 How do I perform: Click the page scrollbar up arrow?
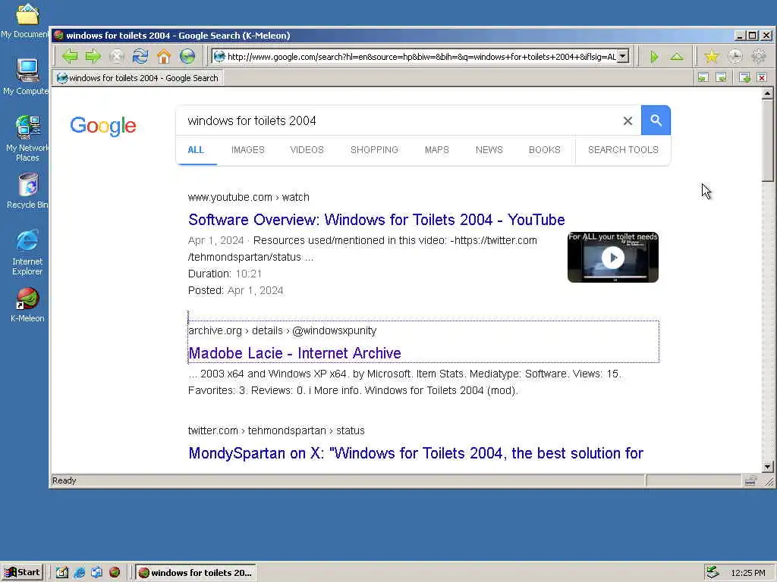coord(768,93)
